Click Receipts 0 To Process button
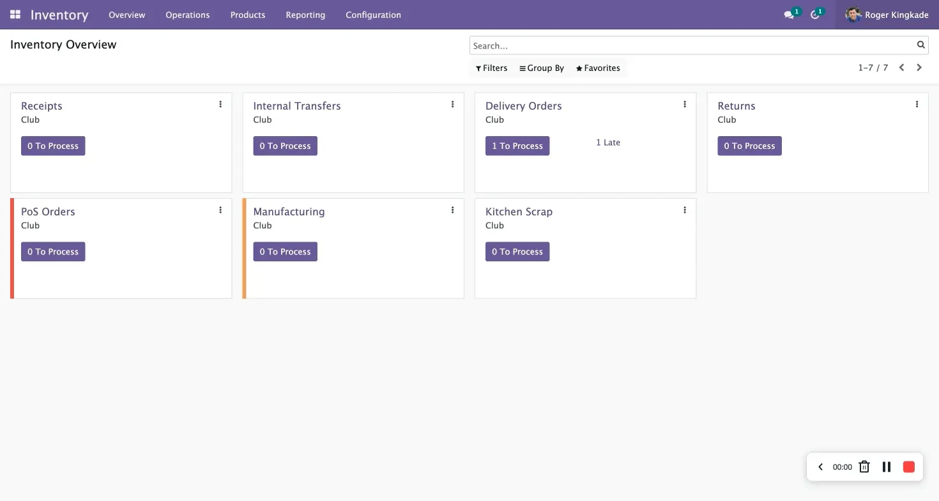The image size is (939, 501). 53,146
